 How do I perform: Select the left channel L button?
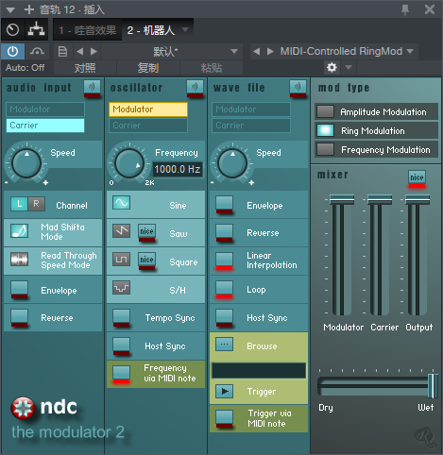point(19,204)
